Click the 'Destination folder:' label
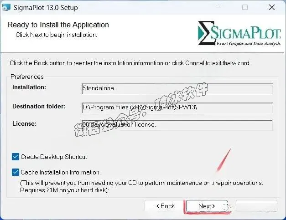 point(39,107)
